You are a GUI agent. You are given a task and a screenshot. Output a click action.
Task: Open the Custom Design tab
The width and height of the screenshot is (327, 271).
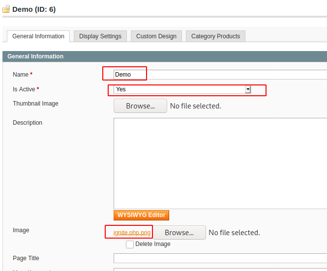156,36
